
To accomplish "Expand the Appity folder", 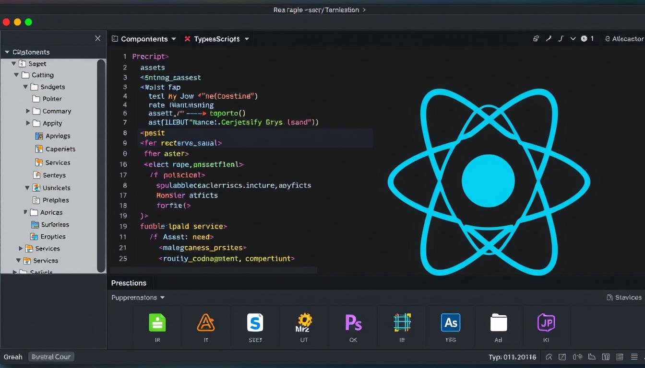I will tap(28, 123).
